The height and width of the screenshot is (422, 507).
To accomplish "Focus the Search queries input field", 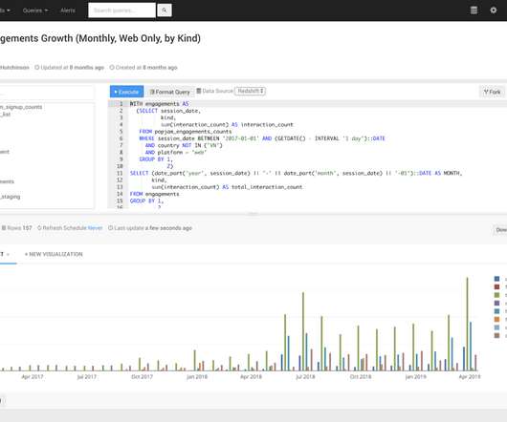I will tap(121, 11).
